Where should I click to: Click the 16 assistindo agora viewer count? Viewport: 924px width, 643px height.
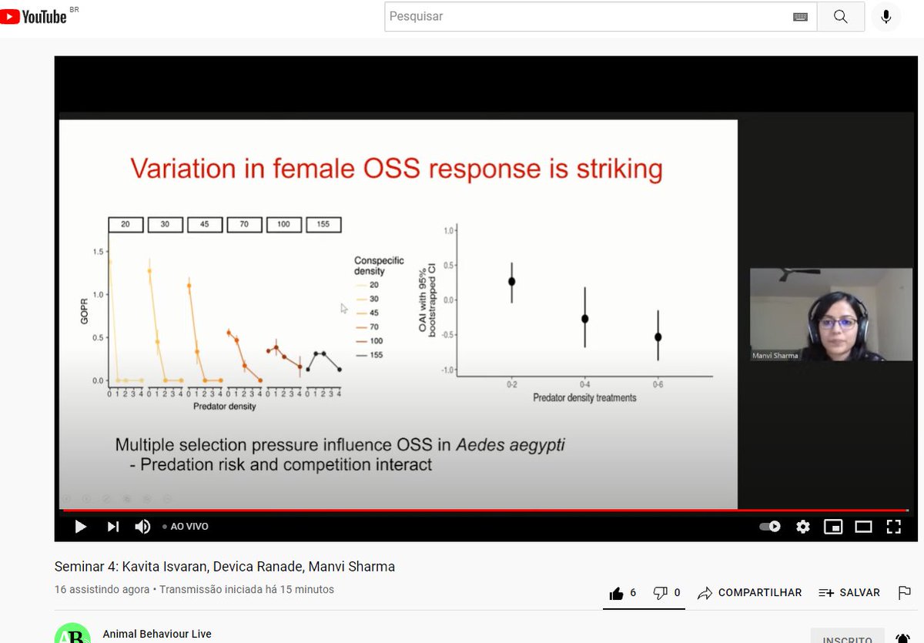pyautogui.click(x=102, y=590)
